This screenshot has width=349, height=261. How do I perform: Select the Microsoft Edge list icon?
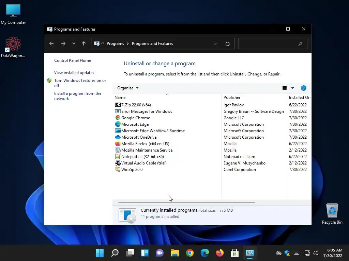[118, 124]
